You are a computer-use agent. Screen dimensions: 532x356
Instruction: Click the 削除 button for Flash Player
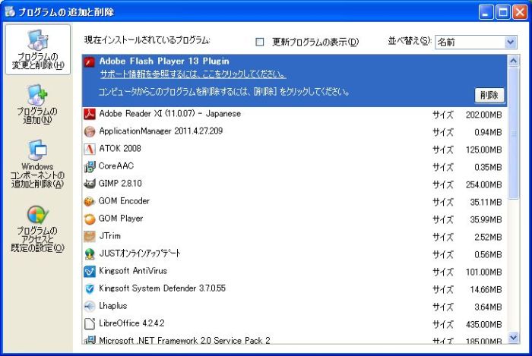click(x=490, y=95)
